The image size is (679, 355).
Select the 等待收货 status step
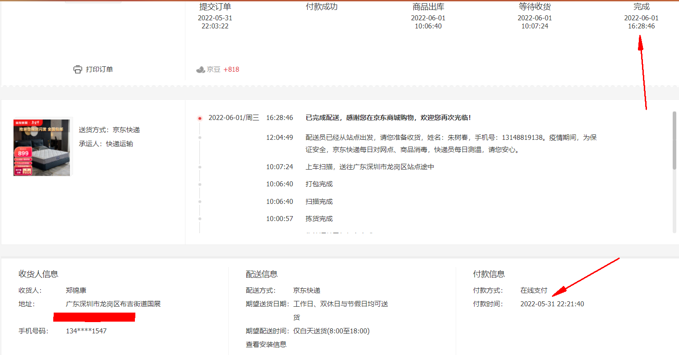pos(535,7)
